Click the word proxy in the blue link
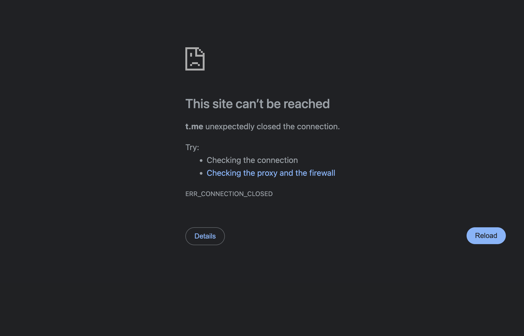The image size is (524, 336). [267, 173]
